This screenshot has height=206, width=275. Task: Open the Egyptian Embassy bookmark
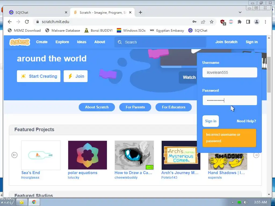coord(167,31)
